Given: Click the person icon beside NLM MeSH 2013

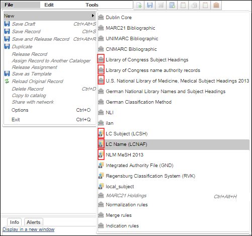Looking at the screenshot, I should click(101, 154).
